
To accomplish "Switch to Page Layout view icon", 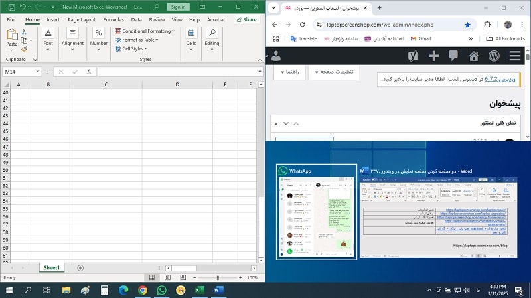I will [167, 277].
